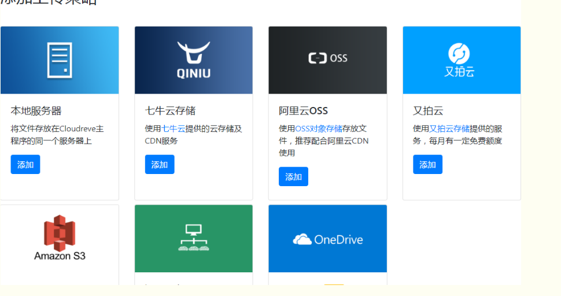Add the 又拍云 storage policy
The height and width of the screenshot is (296, 561).
tap(427, 164)
